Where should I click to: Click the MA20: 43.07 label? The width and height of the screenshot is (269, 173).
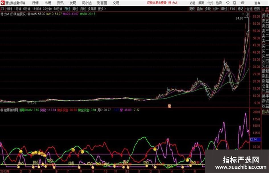pyautogui.click(x=71, y=14)
